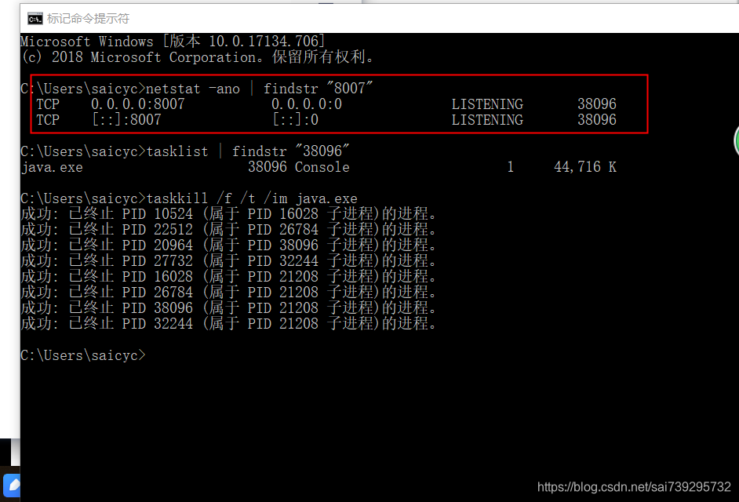Click LISTENING in the [::]:8007 row

(x=487, y=120)
